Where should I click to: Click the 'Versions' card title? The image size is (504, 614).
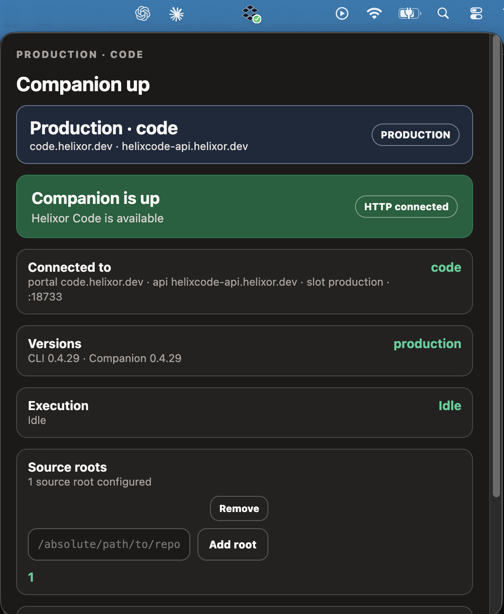[x=55, y=344]
